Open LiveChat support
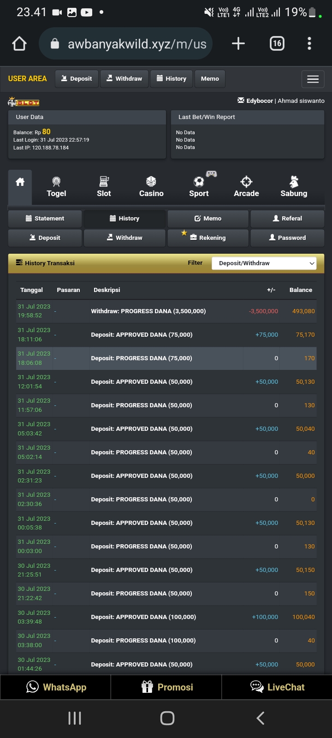 277,687
